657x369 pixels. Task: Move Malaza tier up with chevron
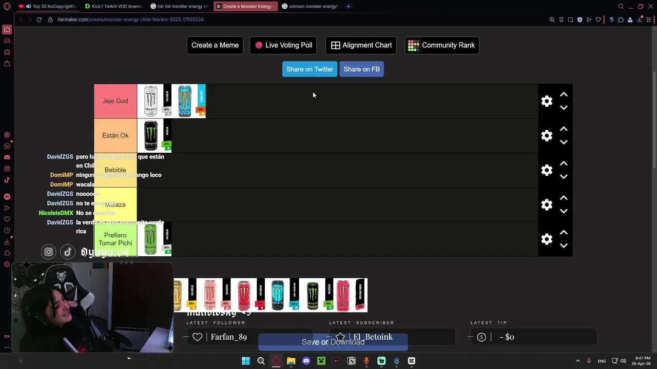pyautogui.click(x=564, y=198)
